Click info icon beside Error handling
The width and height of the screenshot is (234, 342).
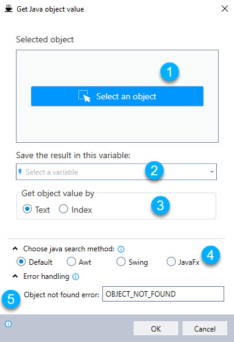point(76,277)
